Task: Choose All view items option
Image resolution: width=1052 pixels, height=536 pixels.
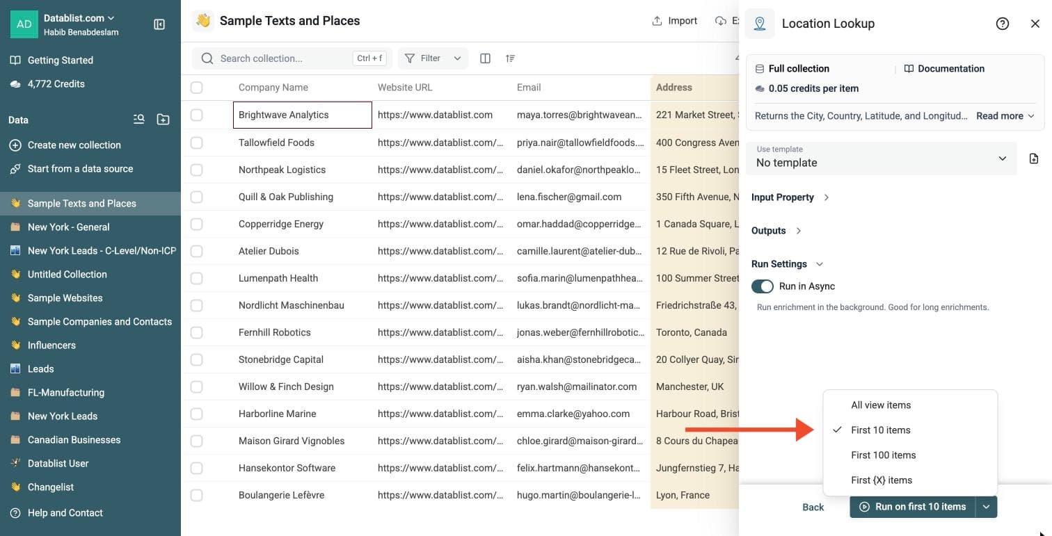Action: click(910, 405)
